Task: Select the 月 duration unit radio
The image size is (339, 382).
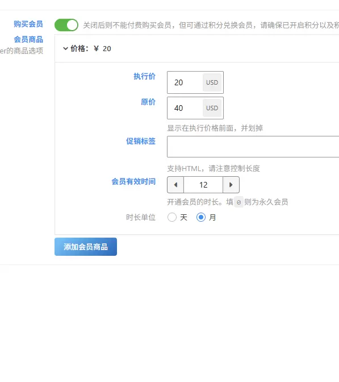Action: point(201,217)
